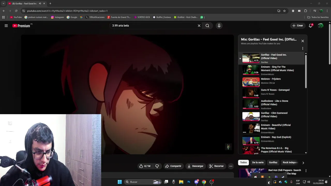Click the Crear button
Image resolution: width=331 pixels, height=186 pixels.
pyautogui.click(x=298, y=26)
